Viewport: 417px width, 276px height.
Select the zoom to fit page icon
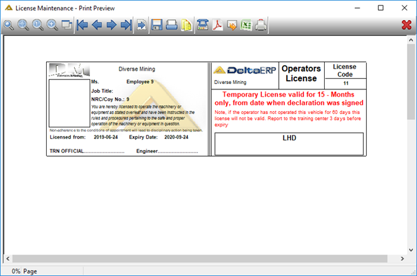23,25
